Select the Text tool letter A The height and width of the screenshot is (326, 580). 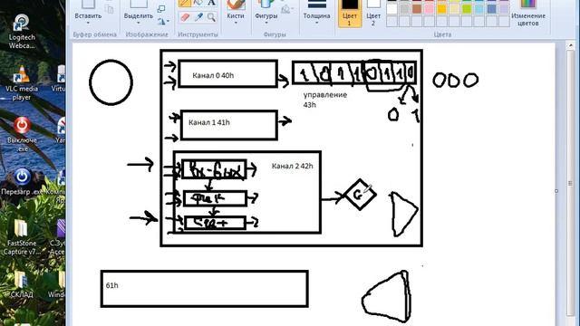coord(211,3)
